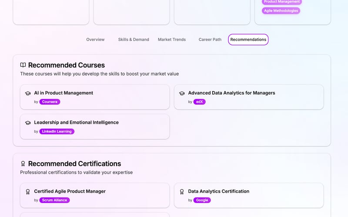The width and height of the screenshot is (348, 217).
Task: Select the Recommendations tab
Action: coord(248,39)
